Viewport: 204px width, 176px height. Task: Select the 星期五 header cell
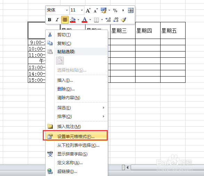[173, 31]
